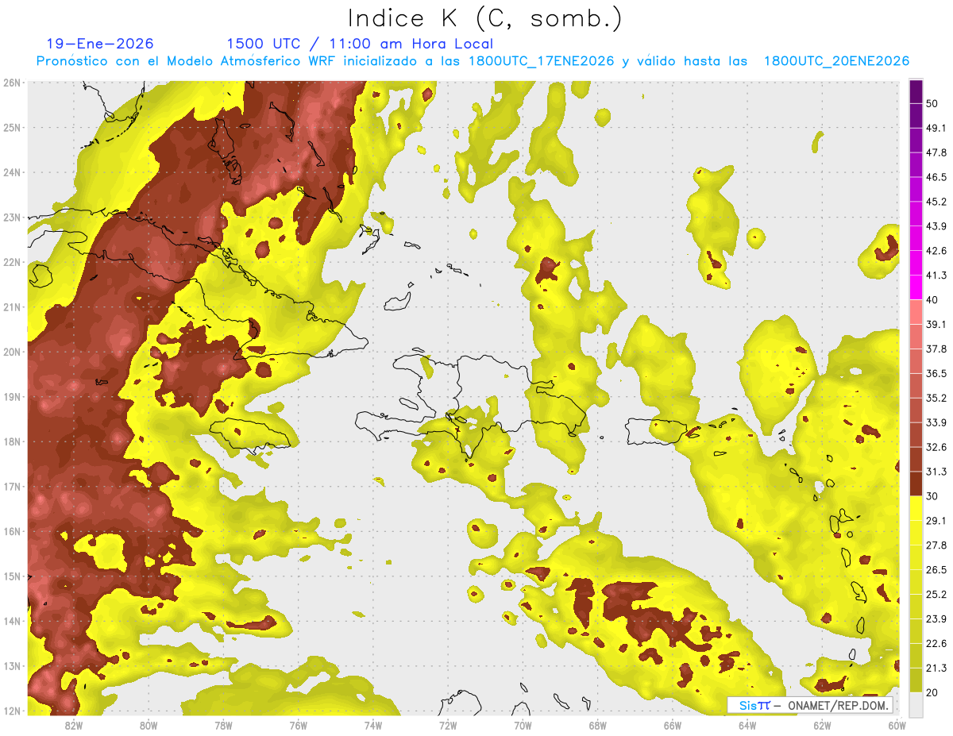
Task: Click the latitude label "18N"
Action: [x=12, y=441]
